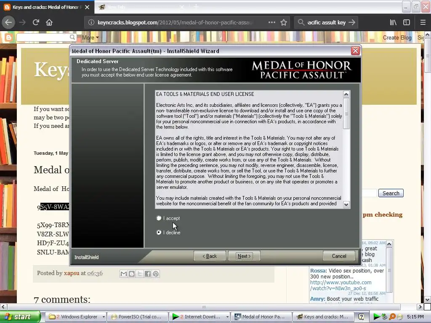
Task: Click the help question-mark tray icon
Action: tap(361, 317)
